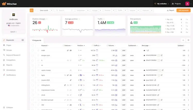Image resolution: width=193 pixels, height=110 pixels.
Task: Collapse the sidebar
Action: (x=8, y=107)
